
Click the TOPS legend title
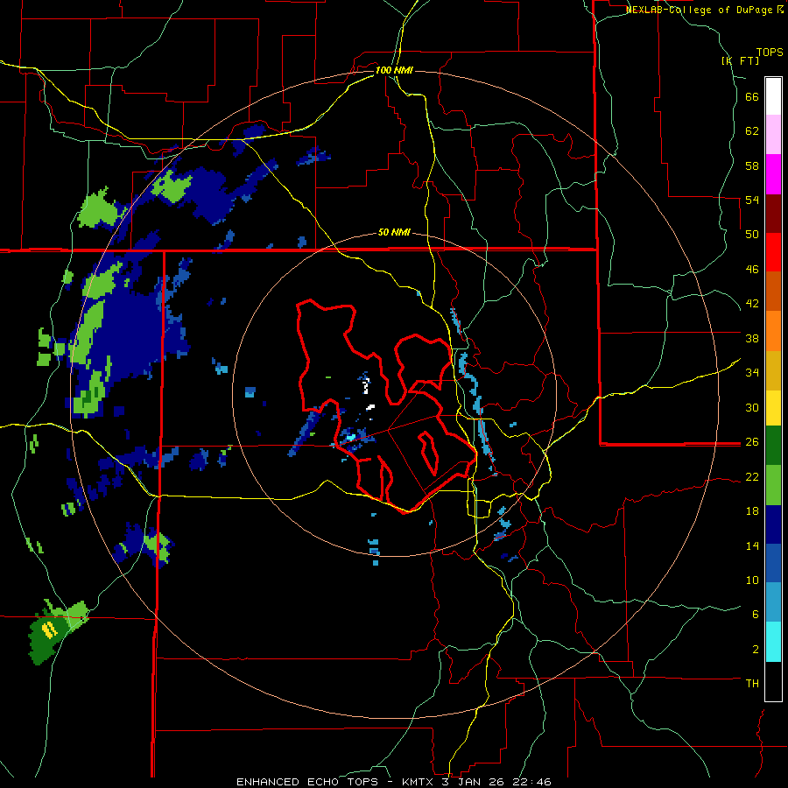770,53
